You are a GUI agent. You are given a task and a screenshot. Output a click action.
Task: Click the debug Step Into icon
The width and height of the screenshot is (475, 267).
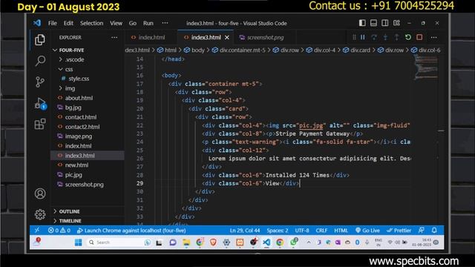tap(385, 37)
